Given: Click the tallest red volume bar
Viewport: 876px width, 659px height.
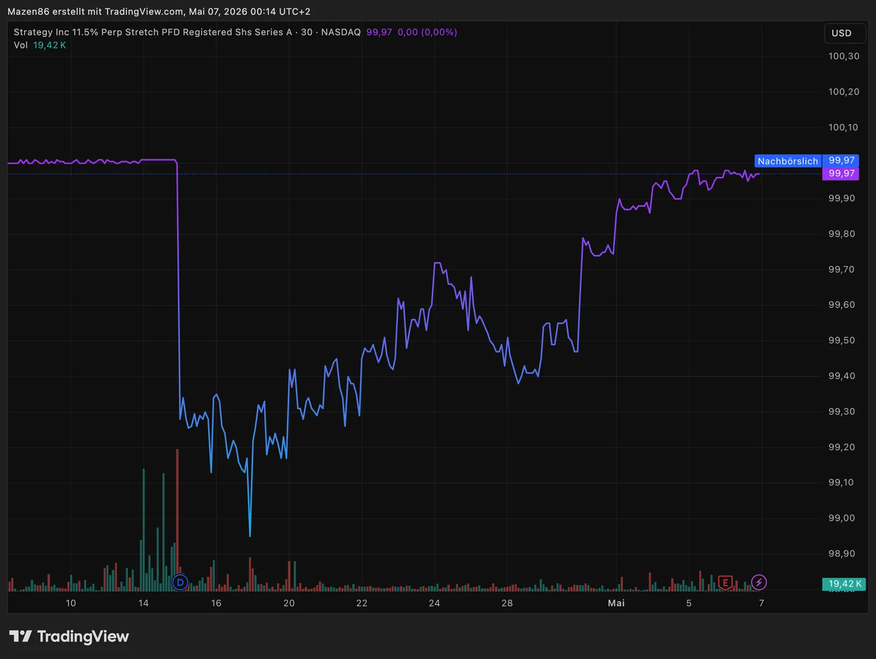Looking at the screenshot, I should 177,520.
